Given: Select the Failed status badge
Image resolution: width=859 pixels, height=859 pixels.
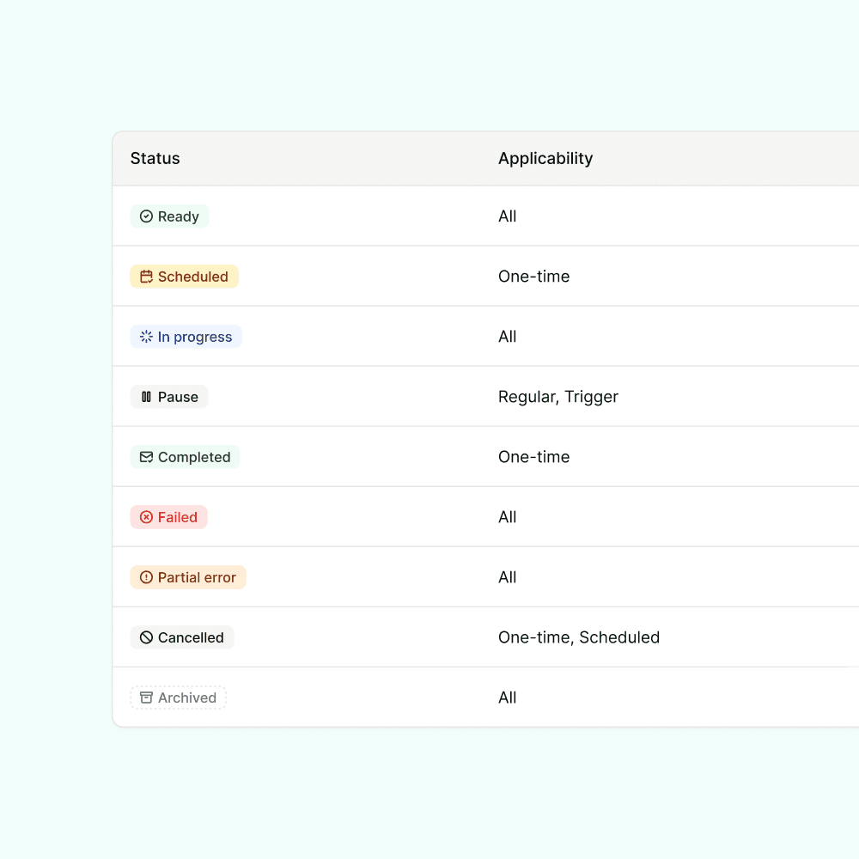Looking at the screenshot, I should point(168,517).
